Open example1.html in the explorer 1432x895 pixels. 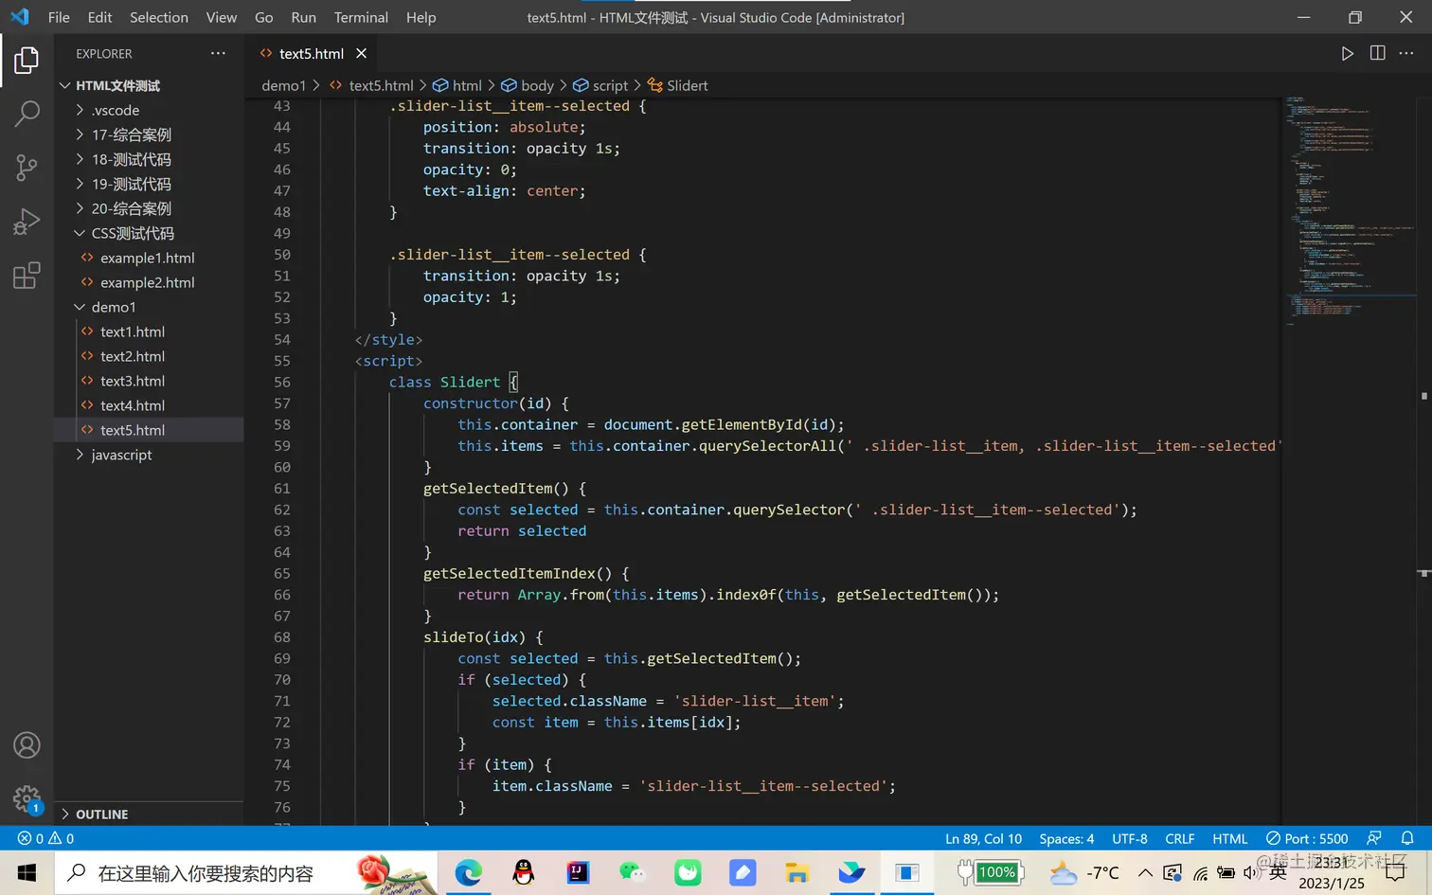(x=149, y=258)
